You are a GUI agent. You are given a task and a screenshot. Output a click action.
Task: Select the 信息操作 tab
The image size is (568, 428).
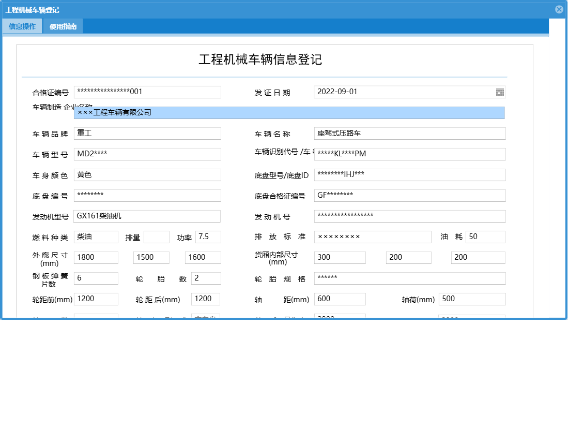(22, 26)
